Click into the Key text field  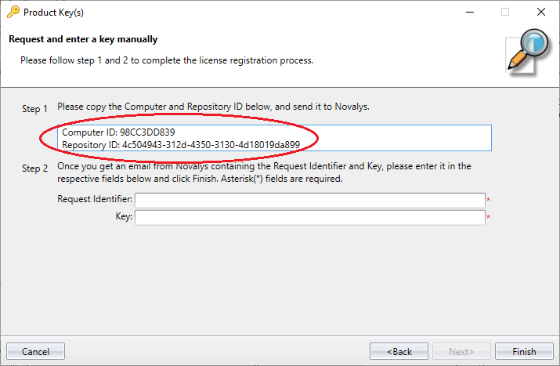[x=309, y=217]
